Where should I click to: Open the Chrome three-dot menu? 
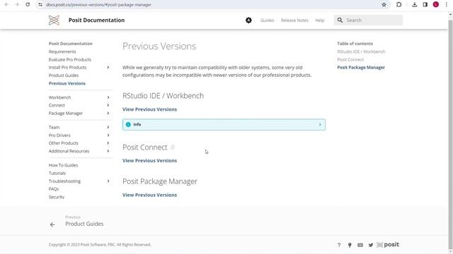(x=447, y=5)
